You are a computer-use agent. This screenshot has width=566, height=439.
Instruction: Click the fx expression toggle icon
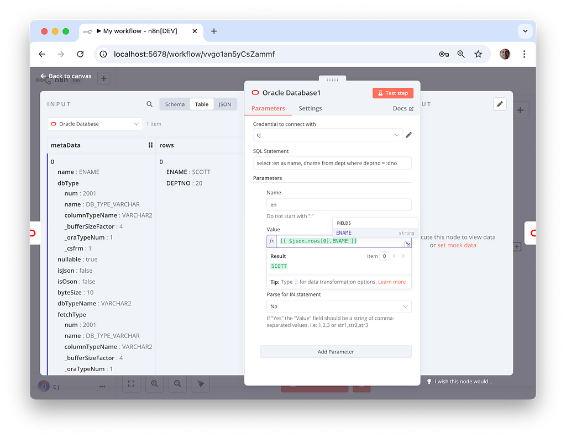pos(272,241)
